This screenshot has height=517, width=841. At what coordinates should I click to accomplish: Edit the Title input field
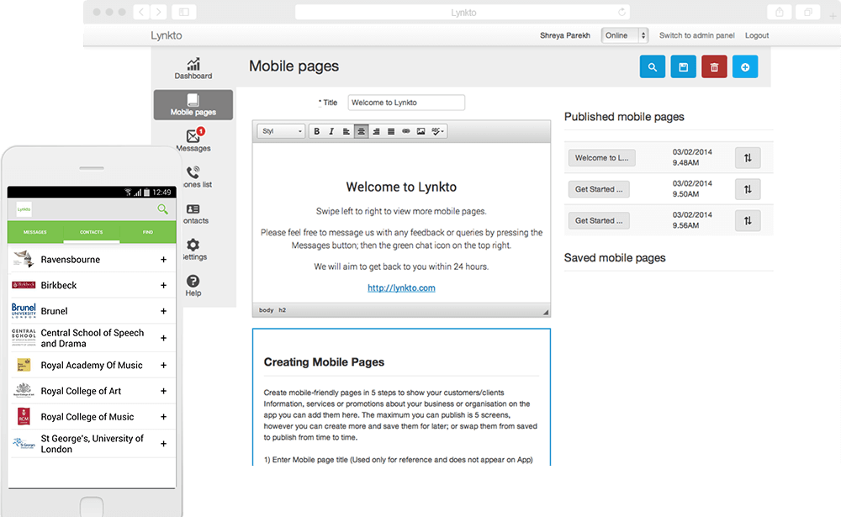[406, 103]
